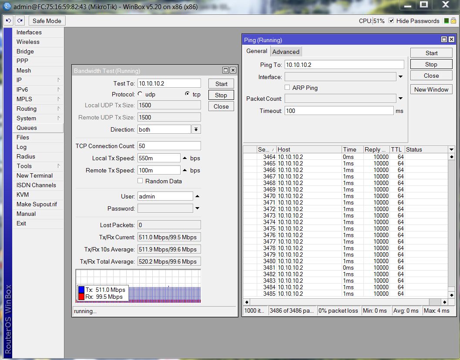Expand the Ping Interface dropdown arrow
460x360 pixels.
coord(400,77)
